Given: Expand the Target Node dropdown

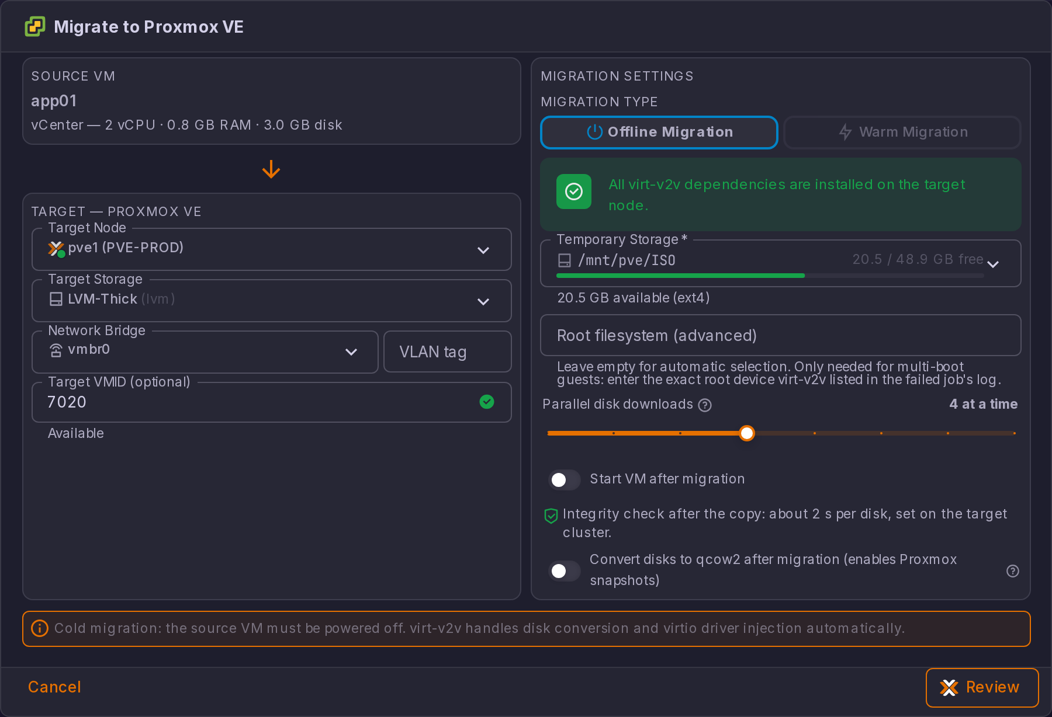Looking at the screenshot, I should [x=483, y=250].
